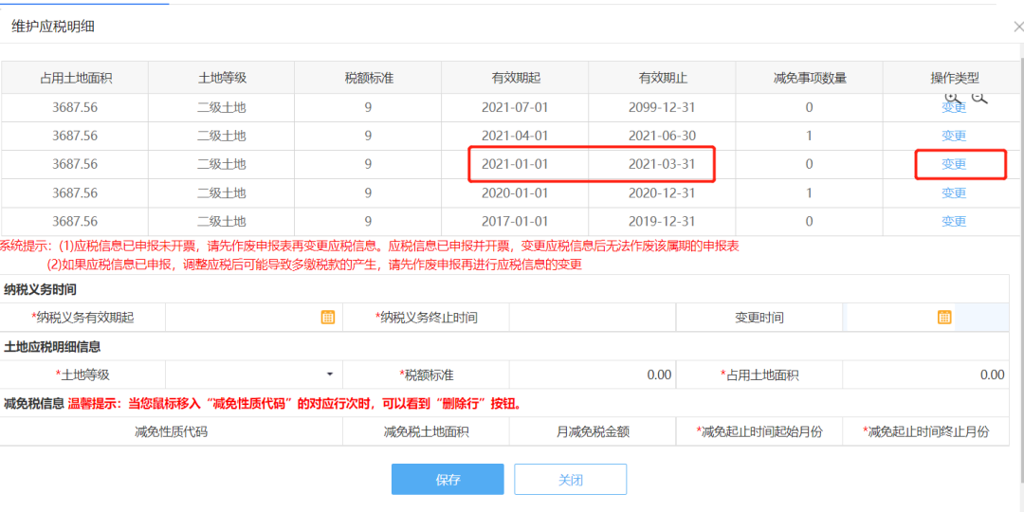1024x512 pixels.
Task: Click the 占用土地面积 input showing 0.00
Action: pyautogui.click(x=925, y=375)
